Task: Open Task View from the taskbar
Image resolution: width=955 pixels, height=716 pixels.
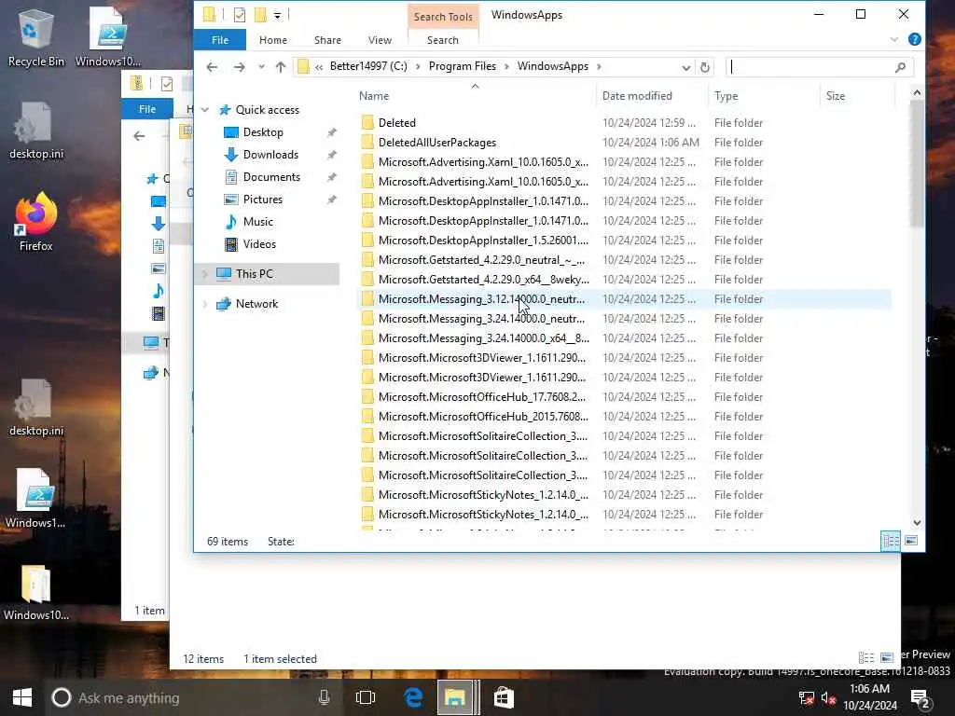Action: click(366, 697)
